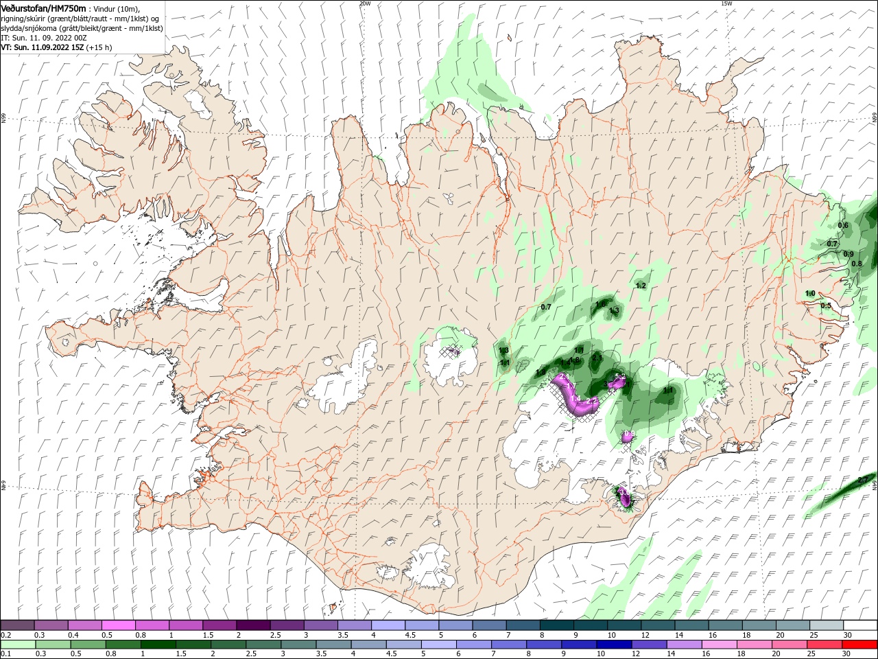Select the white swatch ending the snow scale
The height and width of the screenshot is (659, 878).
click(859, 625)
